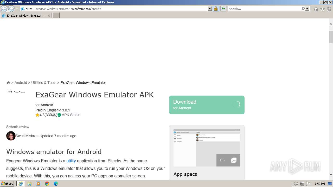This screenshot has width=333, height=187.
Task: Open Favorites star icon
Action: (x=322, y=9)
